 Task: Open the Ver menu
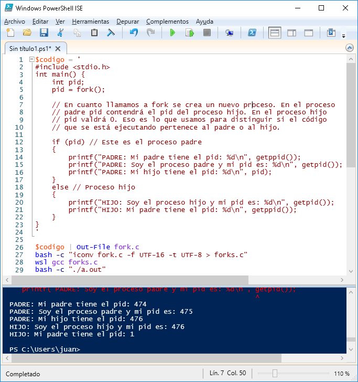click(x=60, y=22)
